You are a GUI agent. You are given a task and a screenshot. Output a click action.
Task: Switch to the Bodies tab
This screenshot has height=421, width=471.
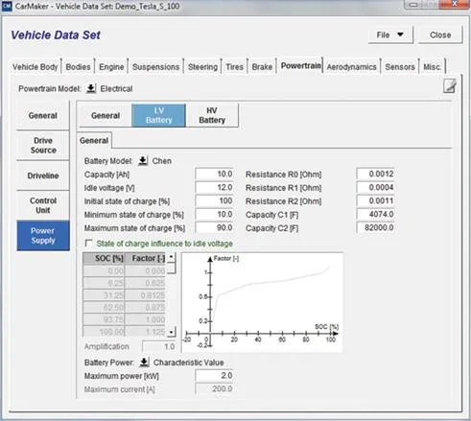click(78, 67)
